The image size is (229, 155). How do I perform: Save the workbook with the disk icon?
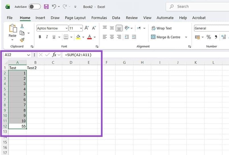[46, 7]
